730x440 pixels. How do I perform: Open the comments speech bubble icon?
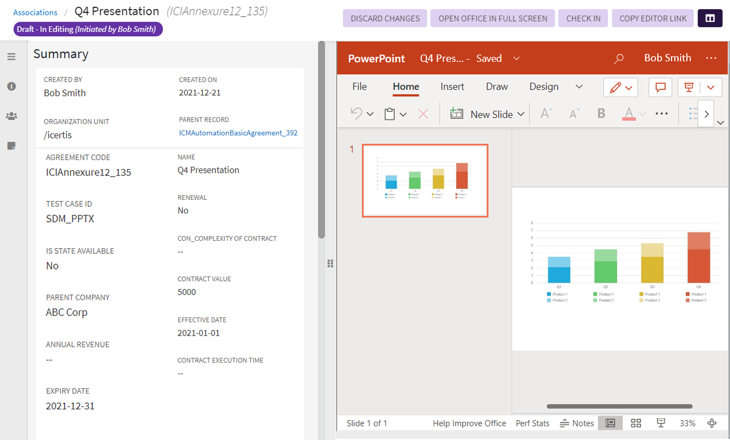point(660,87)
